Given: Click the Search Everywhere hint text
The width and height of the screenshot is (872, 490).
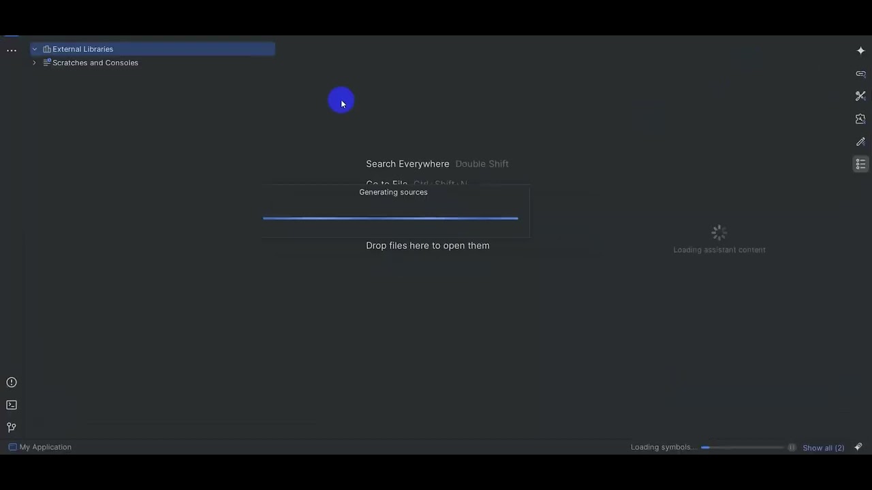Looking at the screenshot, I should [x=407, y=164].
